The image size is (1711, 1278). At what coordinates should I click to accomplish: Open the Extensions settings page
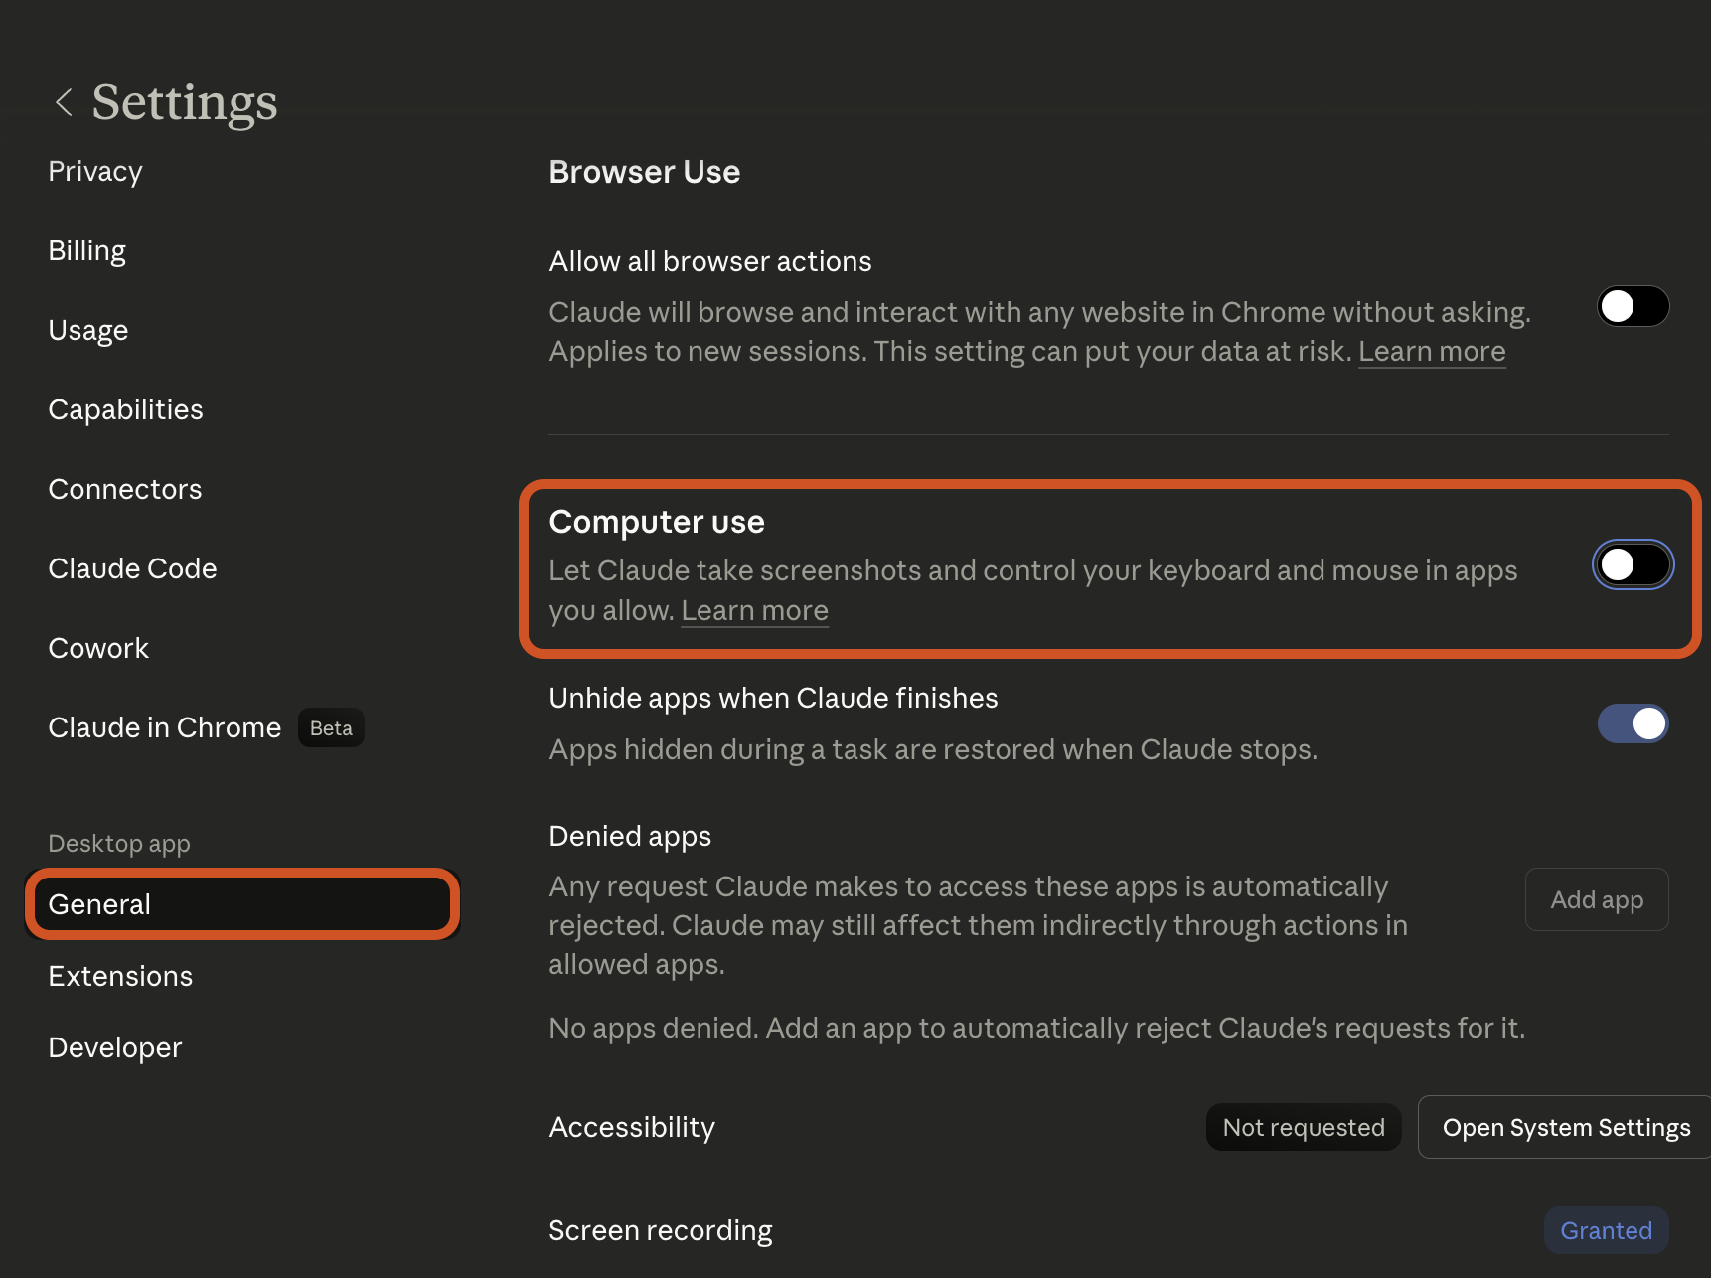click(x=120, y=977)
